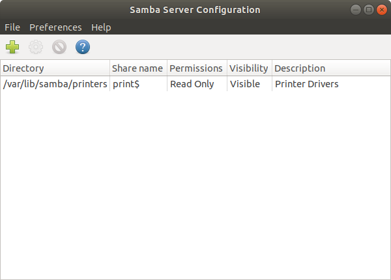Open help via the blue question icon
391x280 pixels.
pos(83,47)
